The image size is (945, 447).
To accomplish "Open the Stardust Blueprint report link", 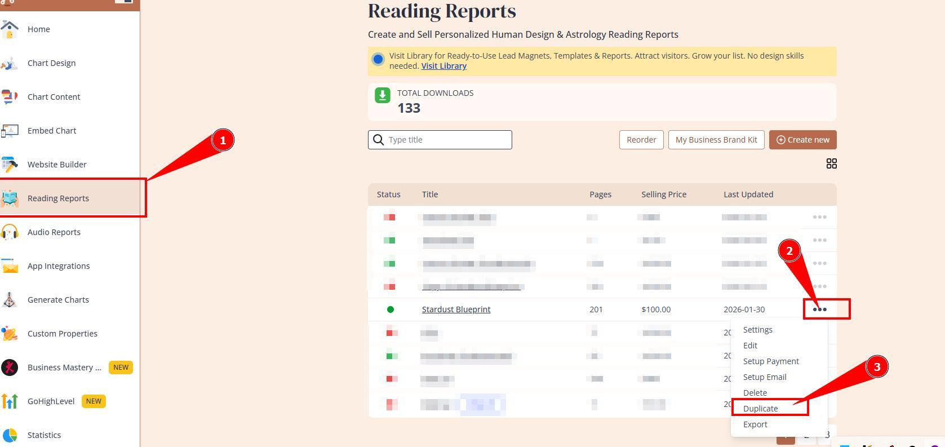I will 456,309.
